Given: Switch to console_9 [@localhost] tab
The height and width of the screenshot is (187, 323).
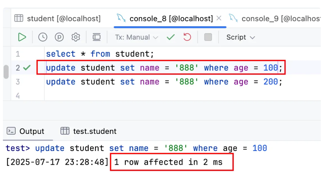Looking at the screenshot, I should [275, 19].
